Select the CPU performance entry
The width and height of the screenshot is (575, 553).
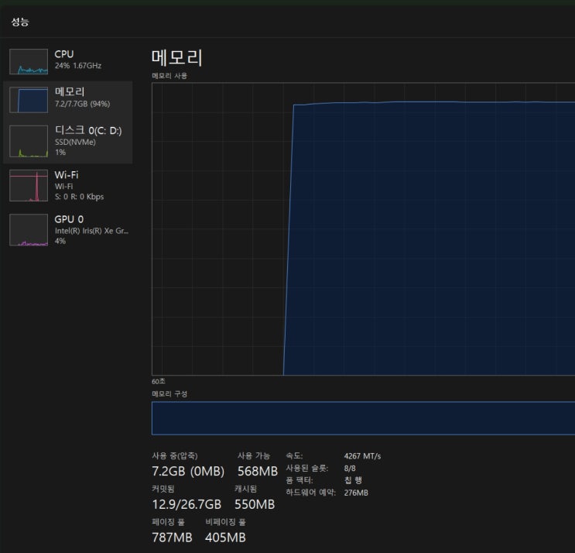coord(68,62)
